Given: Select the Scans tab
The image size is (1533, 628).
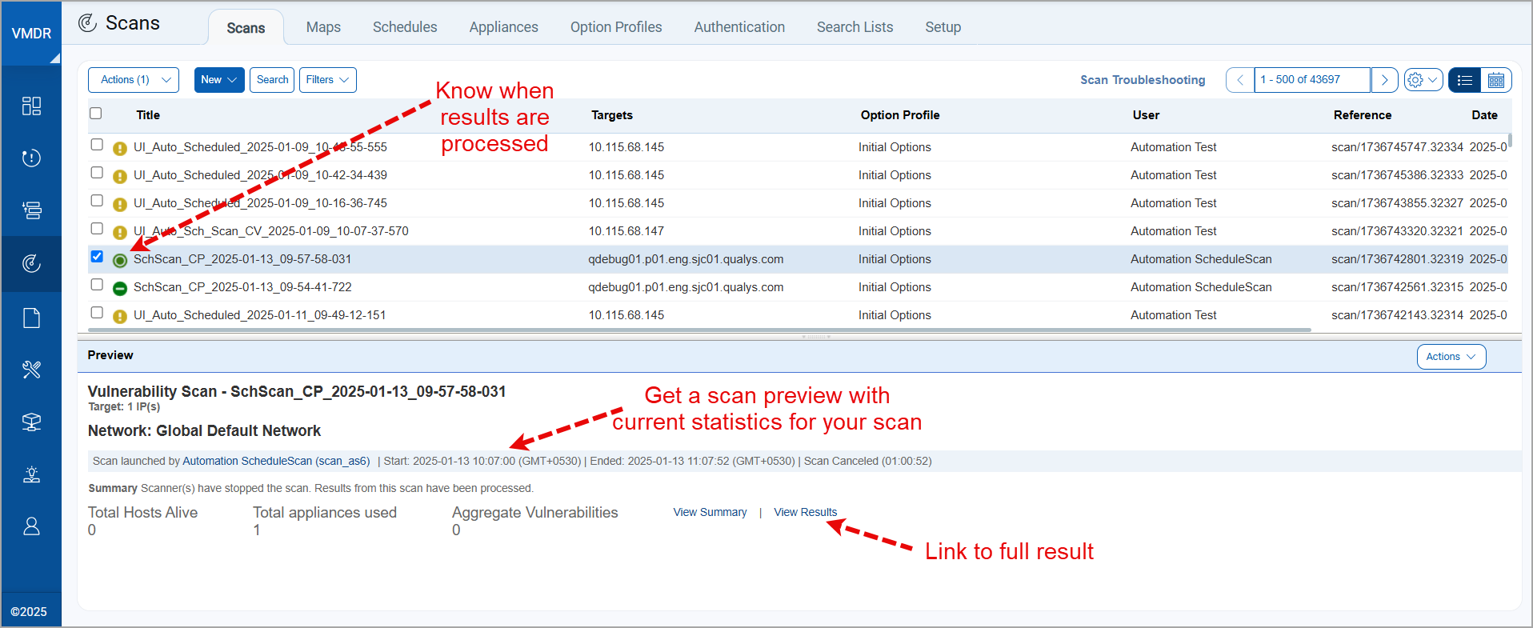Looking at the screenshot, I should pyautogui.click(x=246, y=28).
